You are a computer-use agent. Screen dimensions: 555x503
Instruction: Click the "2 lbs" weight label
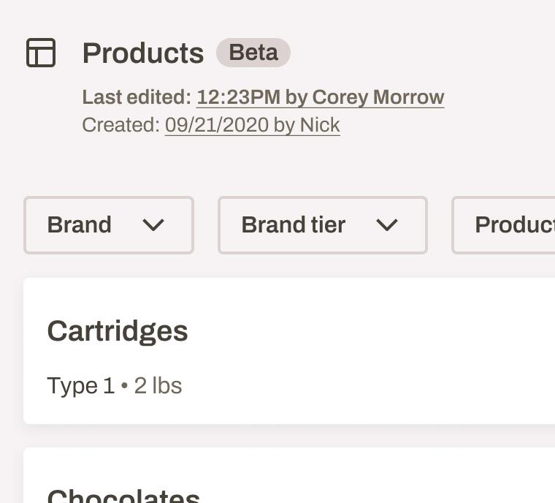click(158, 385)
